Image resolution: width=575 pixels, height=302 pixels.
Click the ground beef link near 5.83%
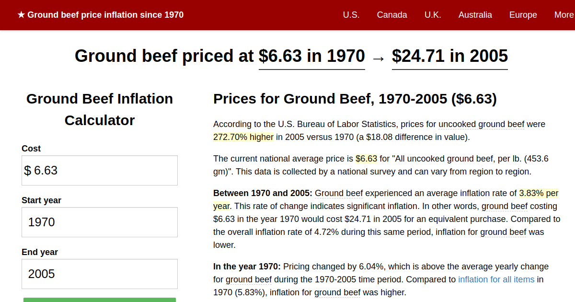[x=338, y=292]
